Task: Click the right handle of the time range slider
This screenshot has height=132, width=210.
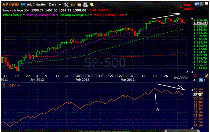Action: pos(198,131)
